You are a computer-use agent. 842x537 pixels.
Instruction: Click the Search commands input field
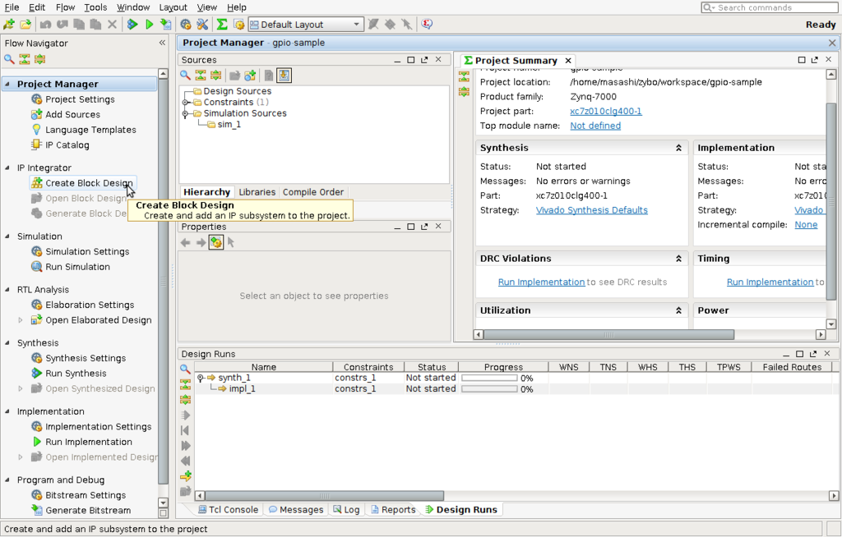770,7
